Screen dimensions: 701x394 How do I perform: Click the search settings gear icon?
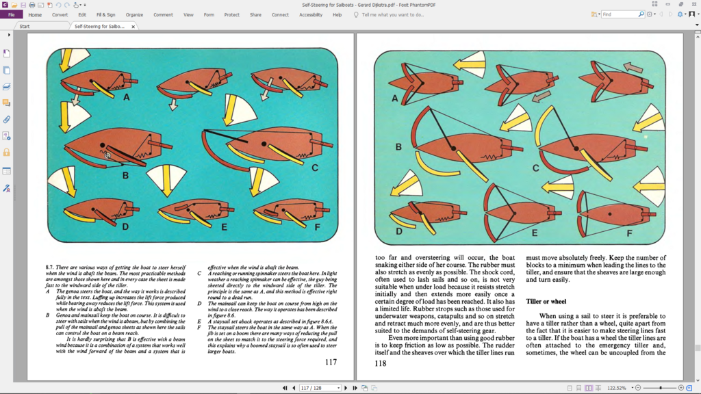coord(650,14)
